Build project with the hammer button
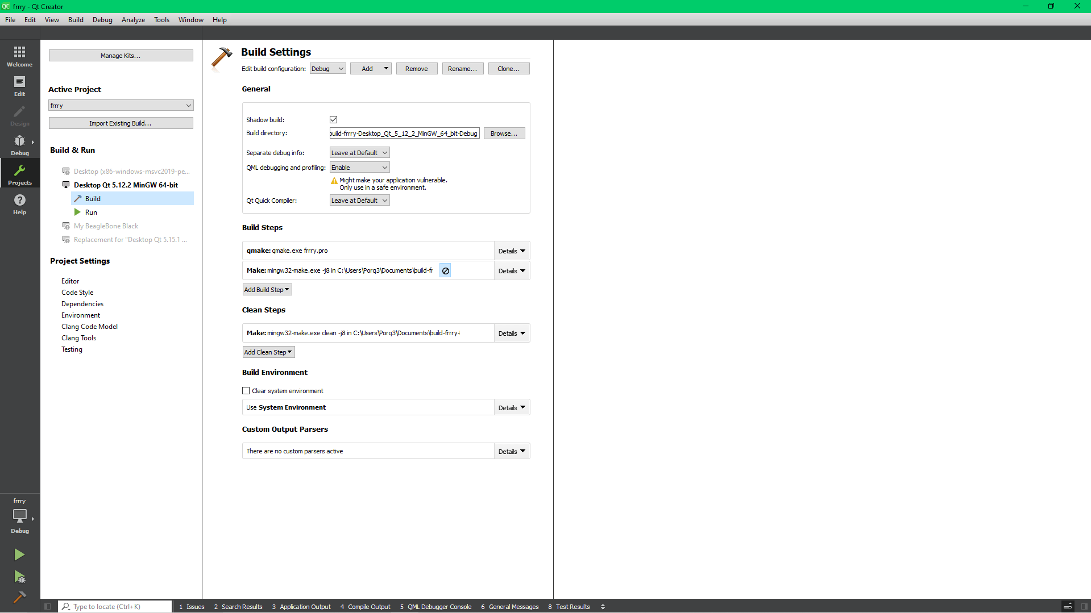1091x613 pixels. tap(19, 597)
